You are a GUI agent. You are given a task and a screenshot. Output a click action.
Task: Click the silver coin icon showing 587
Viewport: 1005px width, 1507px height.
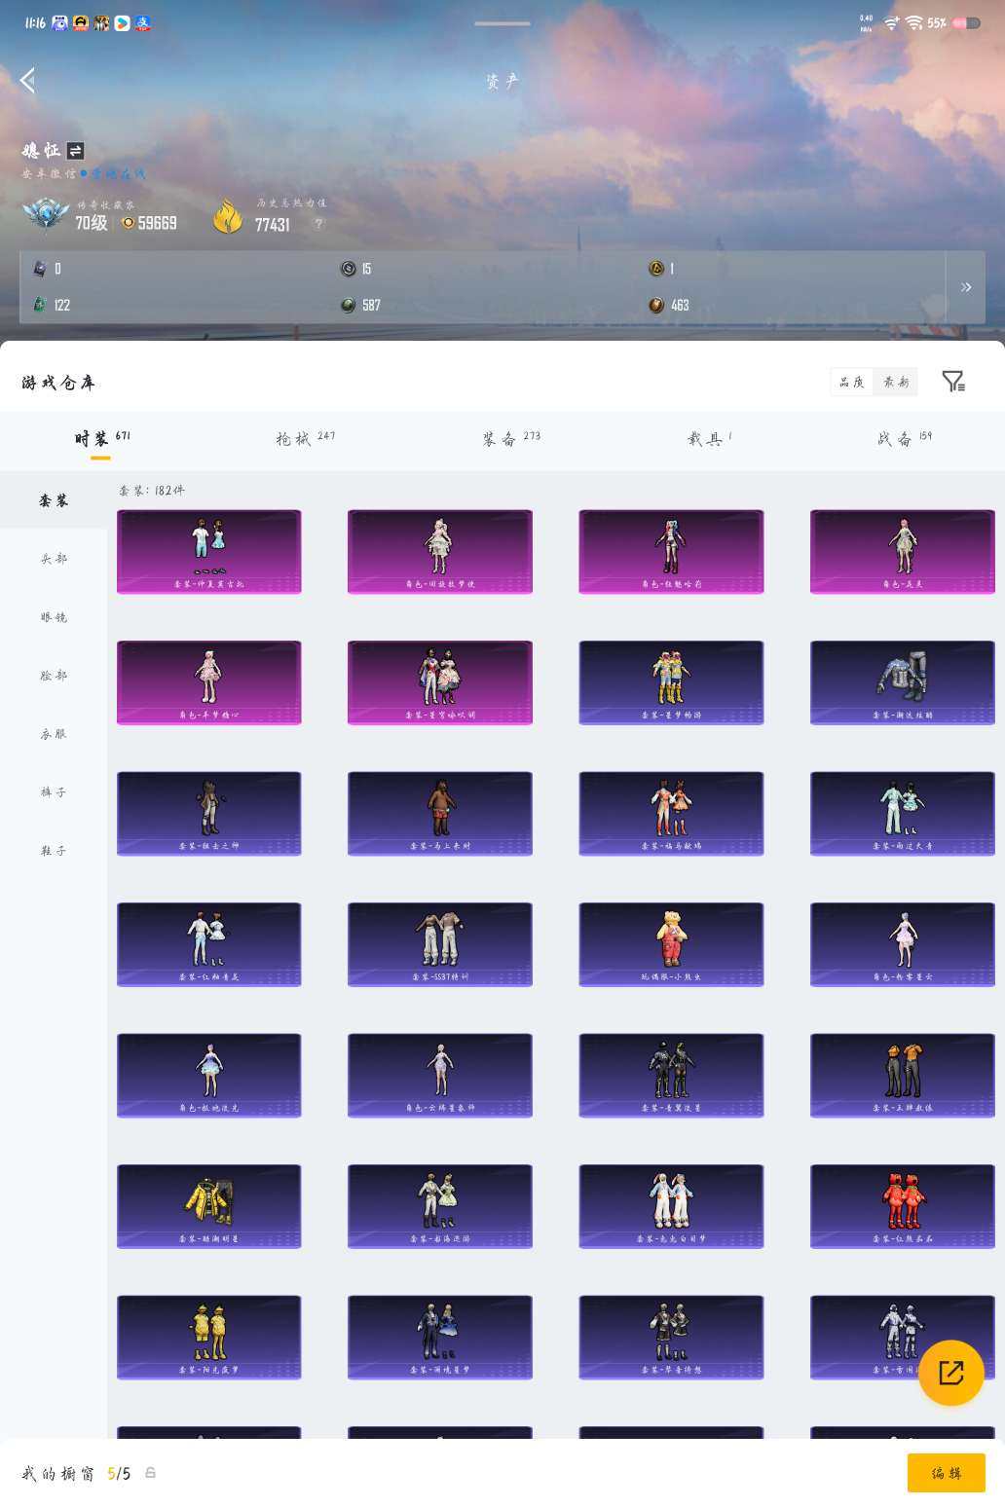(346, 305)
